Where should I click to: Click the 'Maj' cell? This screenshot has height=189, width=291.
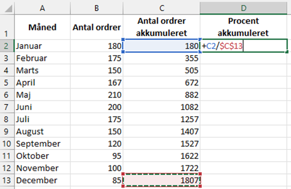pos(42,95)
